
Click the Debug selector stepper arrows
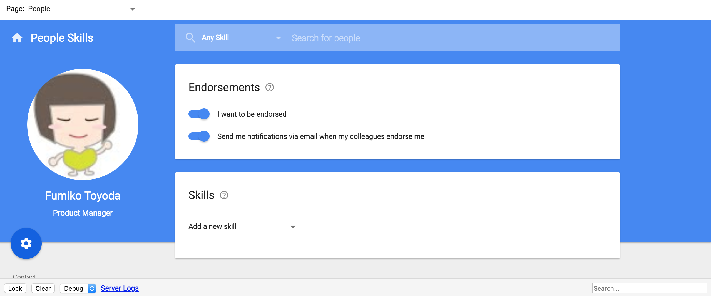pos(92,288)
